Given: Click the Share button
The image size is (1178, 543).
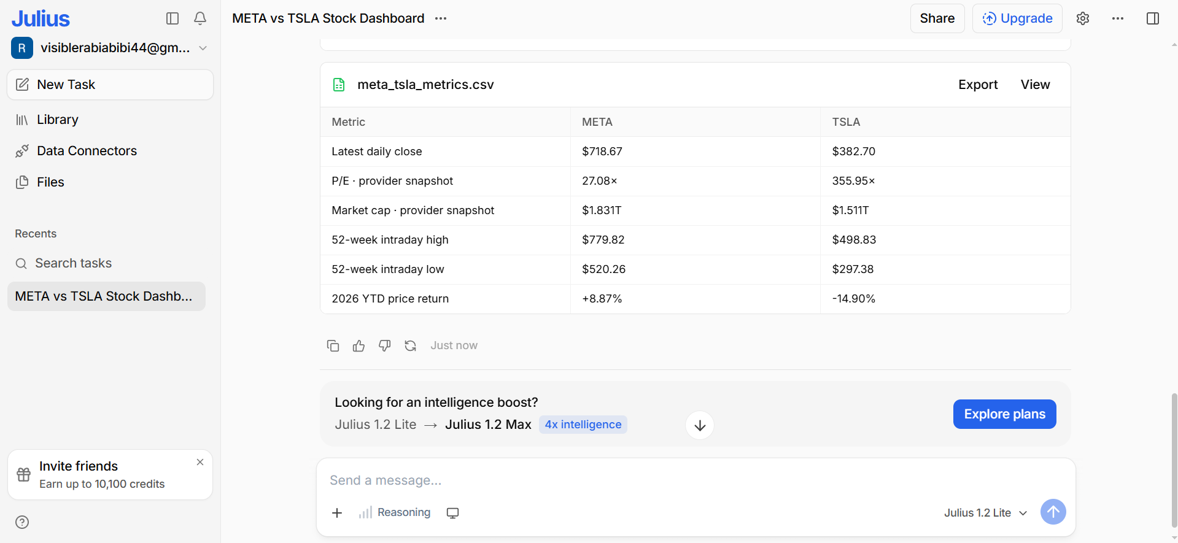Looking at the screenshot, I should pos(937,18).
